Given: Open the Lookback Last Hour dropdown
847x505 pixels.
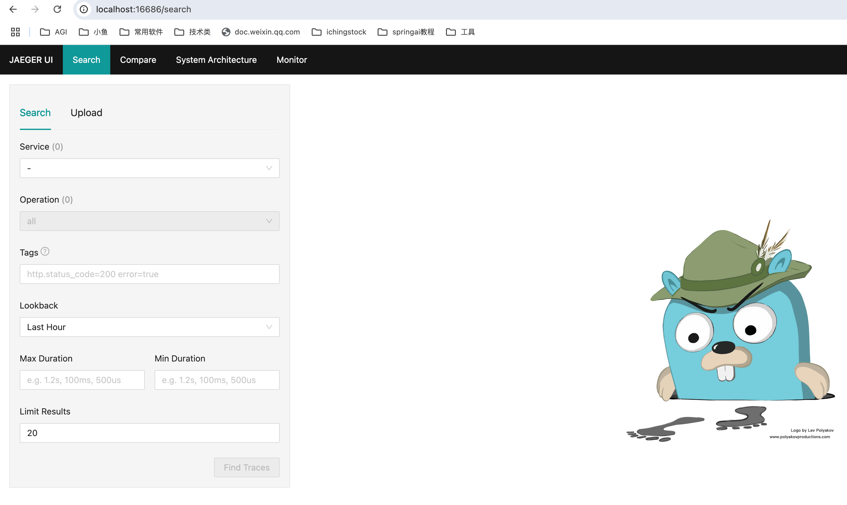Looking at the screenshot, I should pos(149,327).
